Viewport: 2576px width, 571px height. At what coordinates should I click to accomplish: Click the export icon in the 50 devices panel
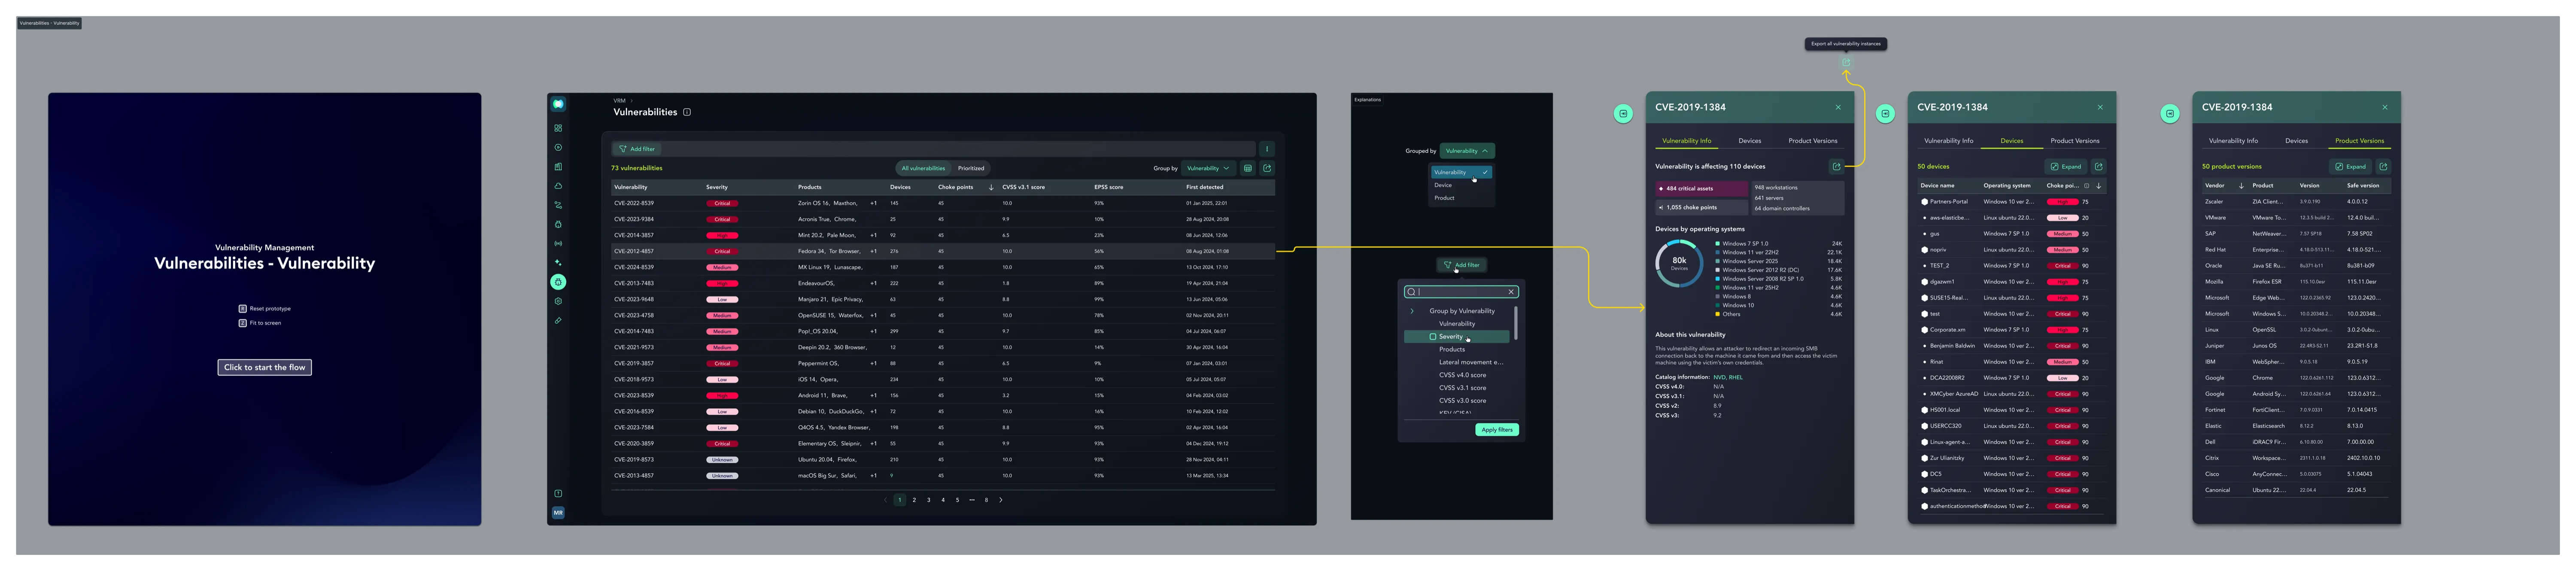pos(2098,167)
